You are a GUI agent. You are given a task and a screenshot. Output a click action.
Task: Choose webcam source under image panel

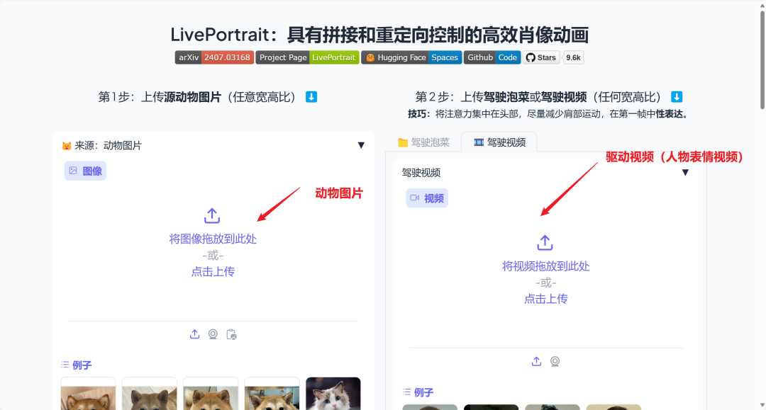click(213, 334)
